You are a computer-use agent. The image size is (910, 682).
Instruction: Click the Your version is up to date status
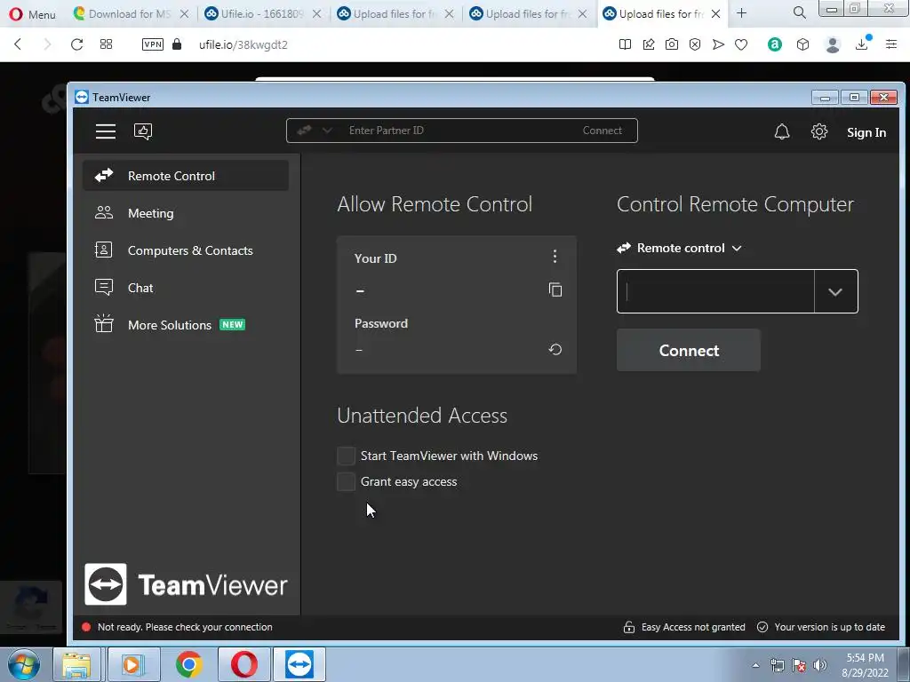pyautogui.click(x=829, y=627)
